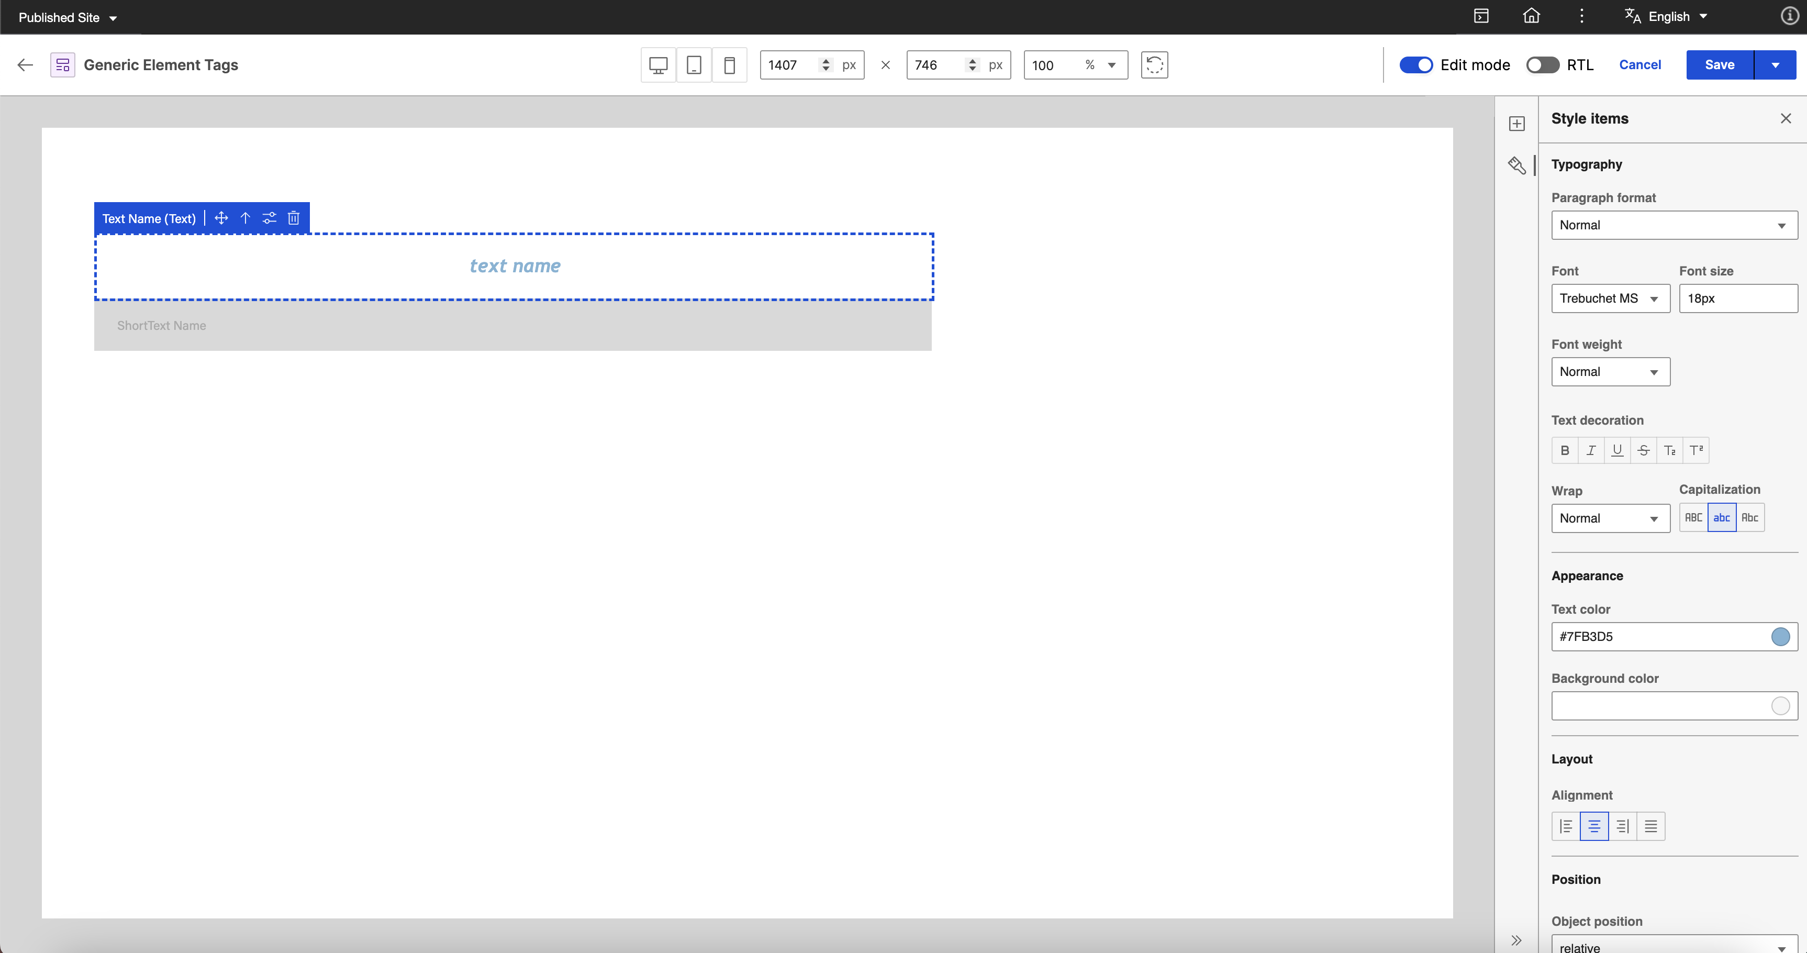Open Text Name element settings icon
1807x953 pixels.
270,218
